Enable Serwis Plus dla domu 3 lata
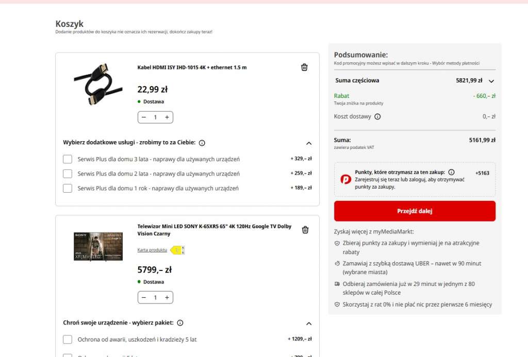Image resolution: width=528 pixels, height=357 pixels. 68,159
